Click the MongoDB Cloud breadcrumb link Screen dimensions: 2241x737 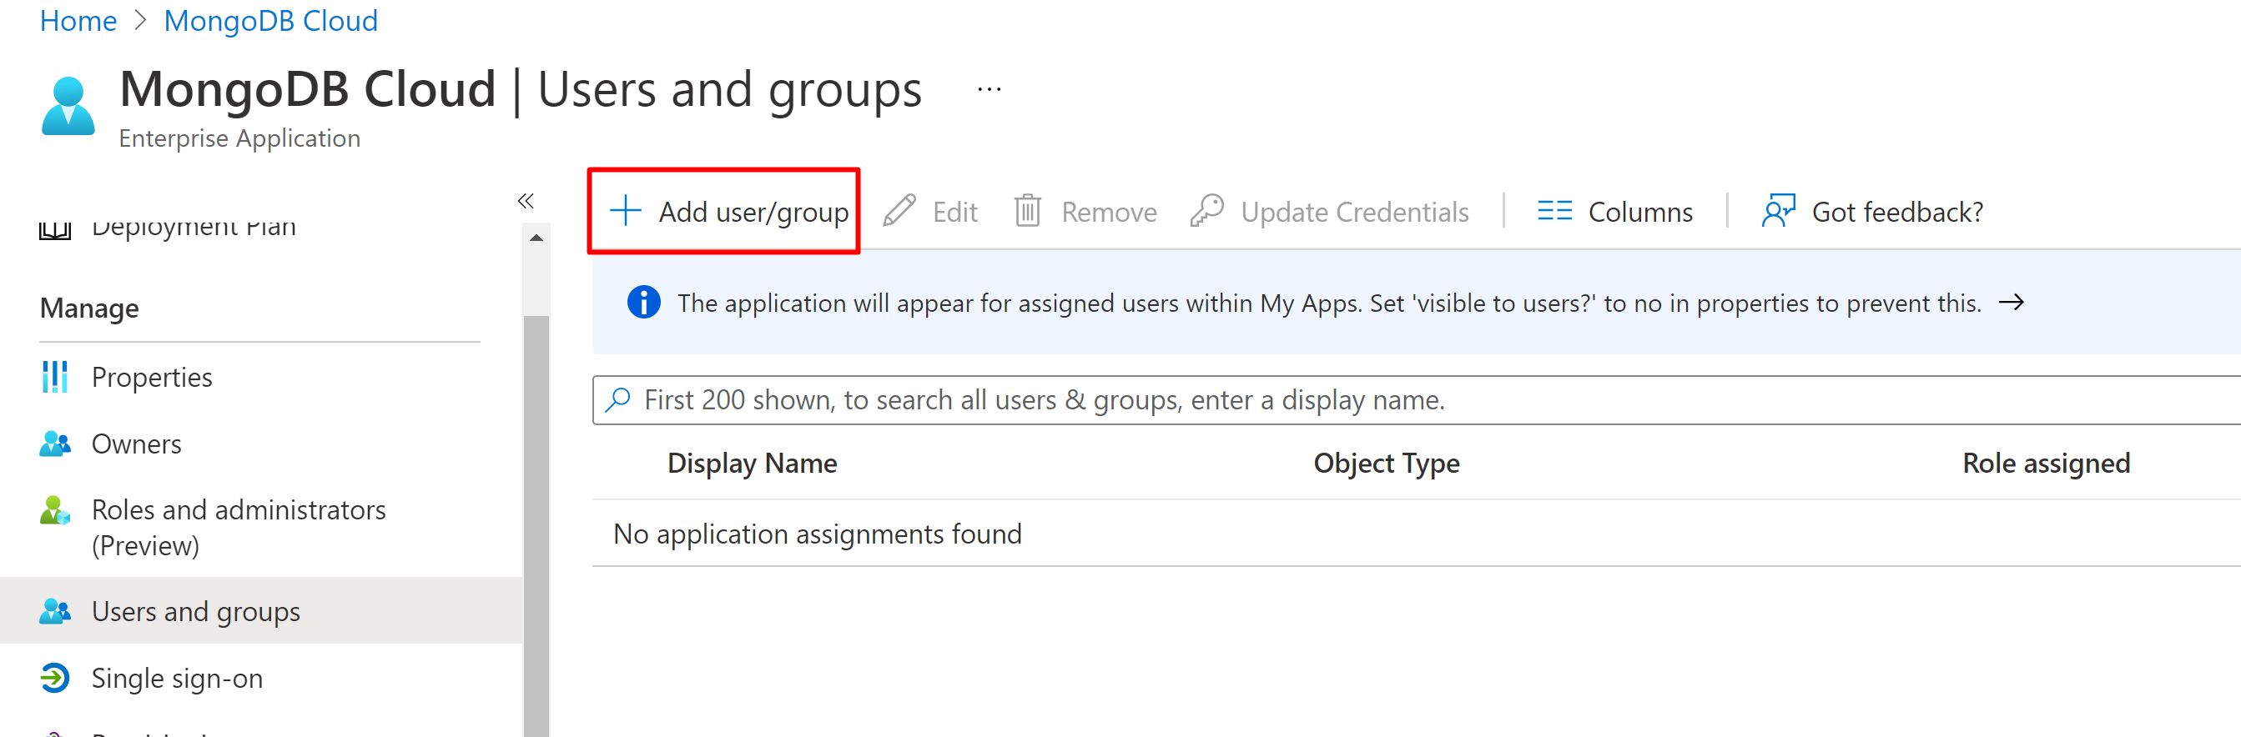[270, 21]
